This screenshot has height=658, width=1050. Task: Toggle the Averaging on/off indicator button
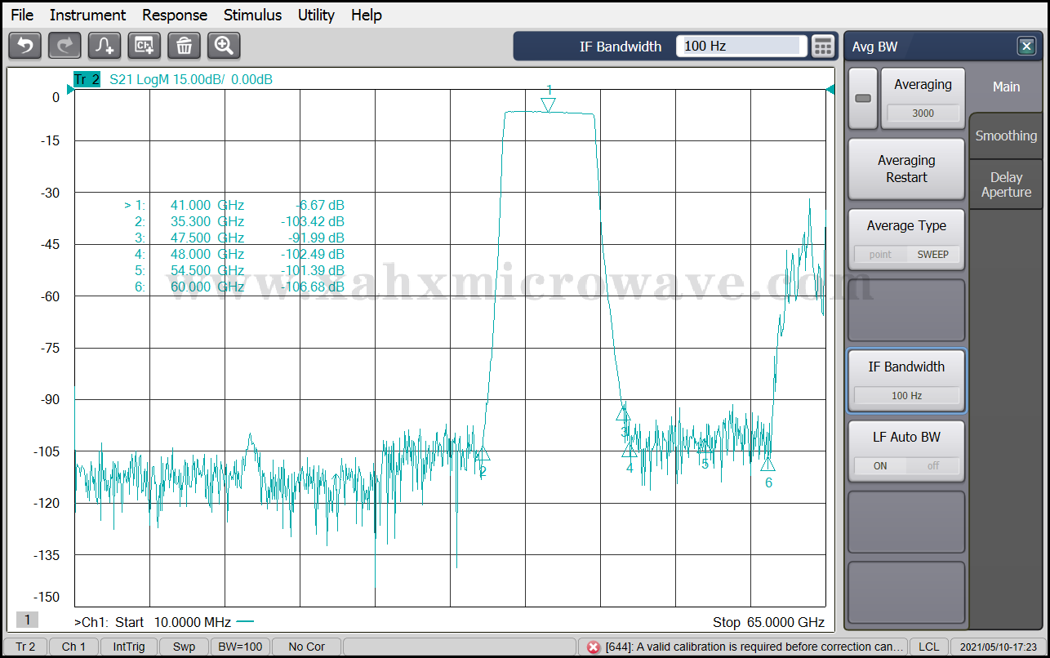pos(863,99)
